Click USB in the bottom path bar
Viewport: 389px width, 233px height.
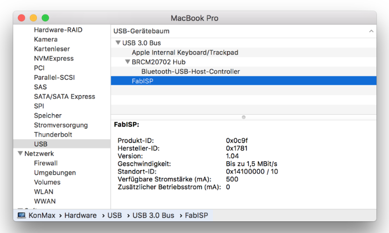tap(114, 215)
